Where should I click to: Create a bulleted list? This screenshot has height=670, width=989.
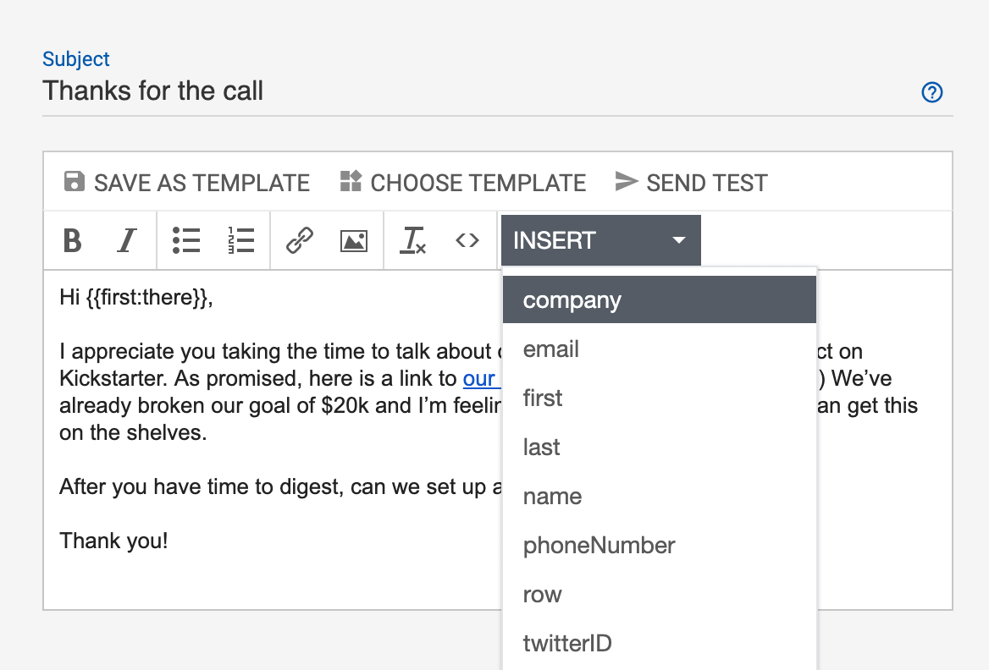pos(185,240)
